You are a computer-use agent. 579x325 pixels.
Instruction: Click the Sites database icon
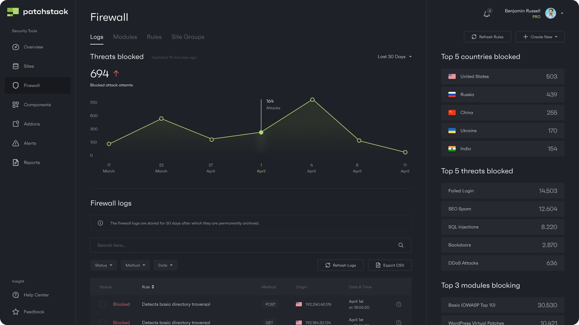pyautogui.click(x=16, y=66)
